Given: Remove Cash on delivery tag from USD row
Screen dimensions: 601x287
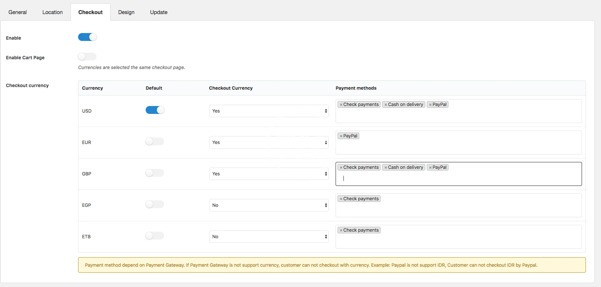Looking at the screenshot, I should pos(386,105).
